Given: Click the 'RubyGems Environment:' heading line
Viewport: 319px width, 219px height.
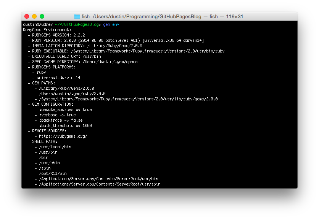Looking at the screenshot, I should pos(47,30).
